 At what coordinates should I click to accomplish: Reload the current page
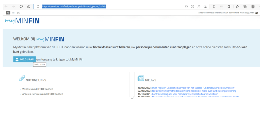[x=21, y=6]
